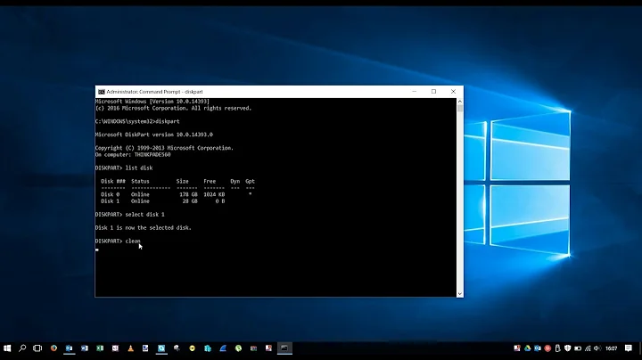Select the active Command Prompt taskbar button
The image size is (642, 360).
pyautogui.click(x=284, y=348)
